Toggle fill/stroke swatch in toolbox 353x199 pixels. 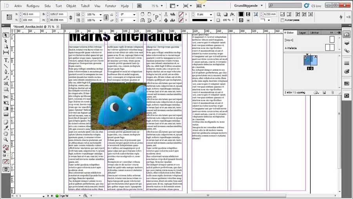(6, 148)
